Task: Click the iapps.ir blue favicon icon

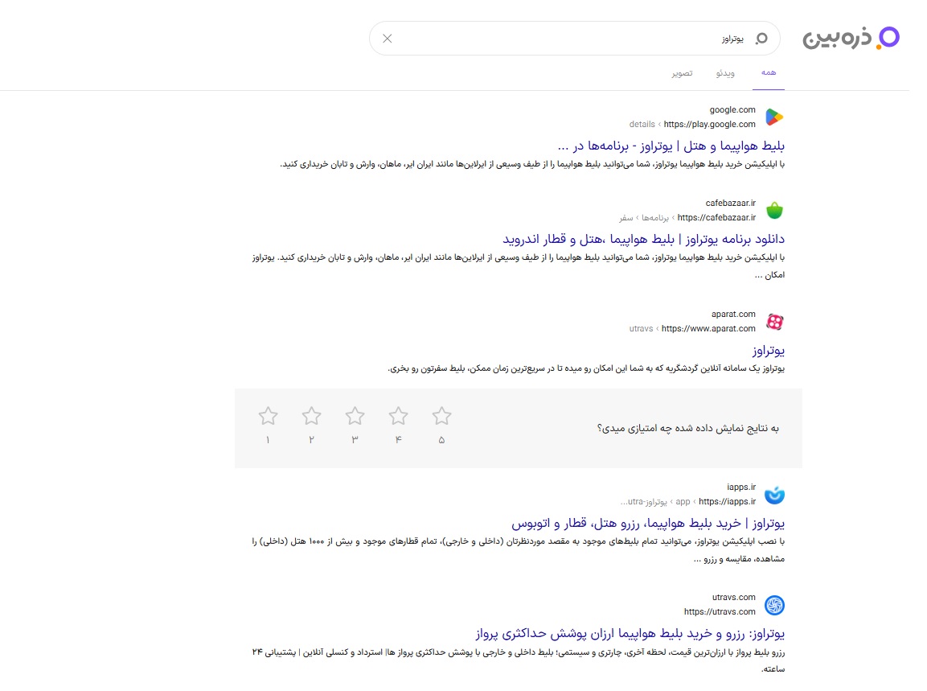Action: click(x=774, y=495)
